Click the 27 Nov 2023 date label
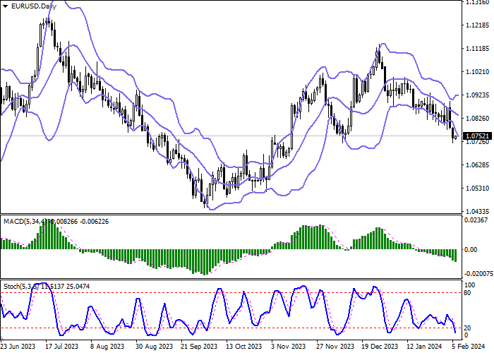This screenshot has height=353, width=494. pyautogui.click(x=335, y=346)
